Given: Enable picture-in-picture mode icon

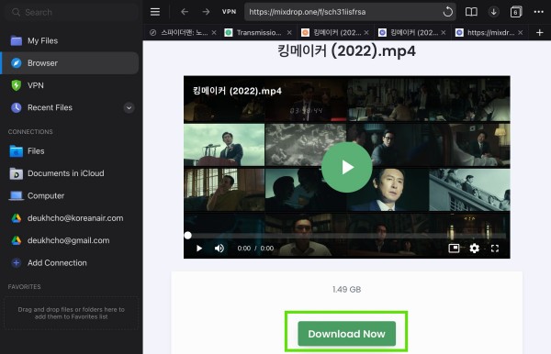Looking at the screenshot, I should [454, 249].
